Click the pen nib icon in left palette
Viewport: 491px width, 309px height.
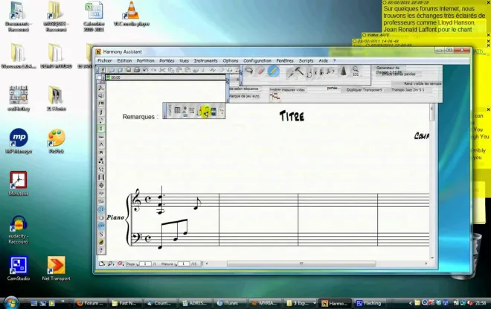(101, 242)
